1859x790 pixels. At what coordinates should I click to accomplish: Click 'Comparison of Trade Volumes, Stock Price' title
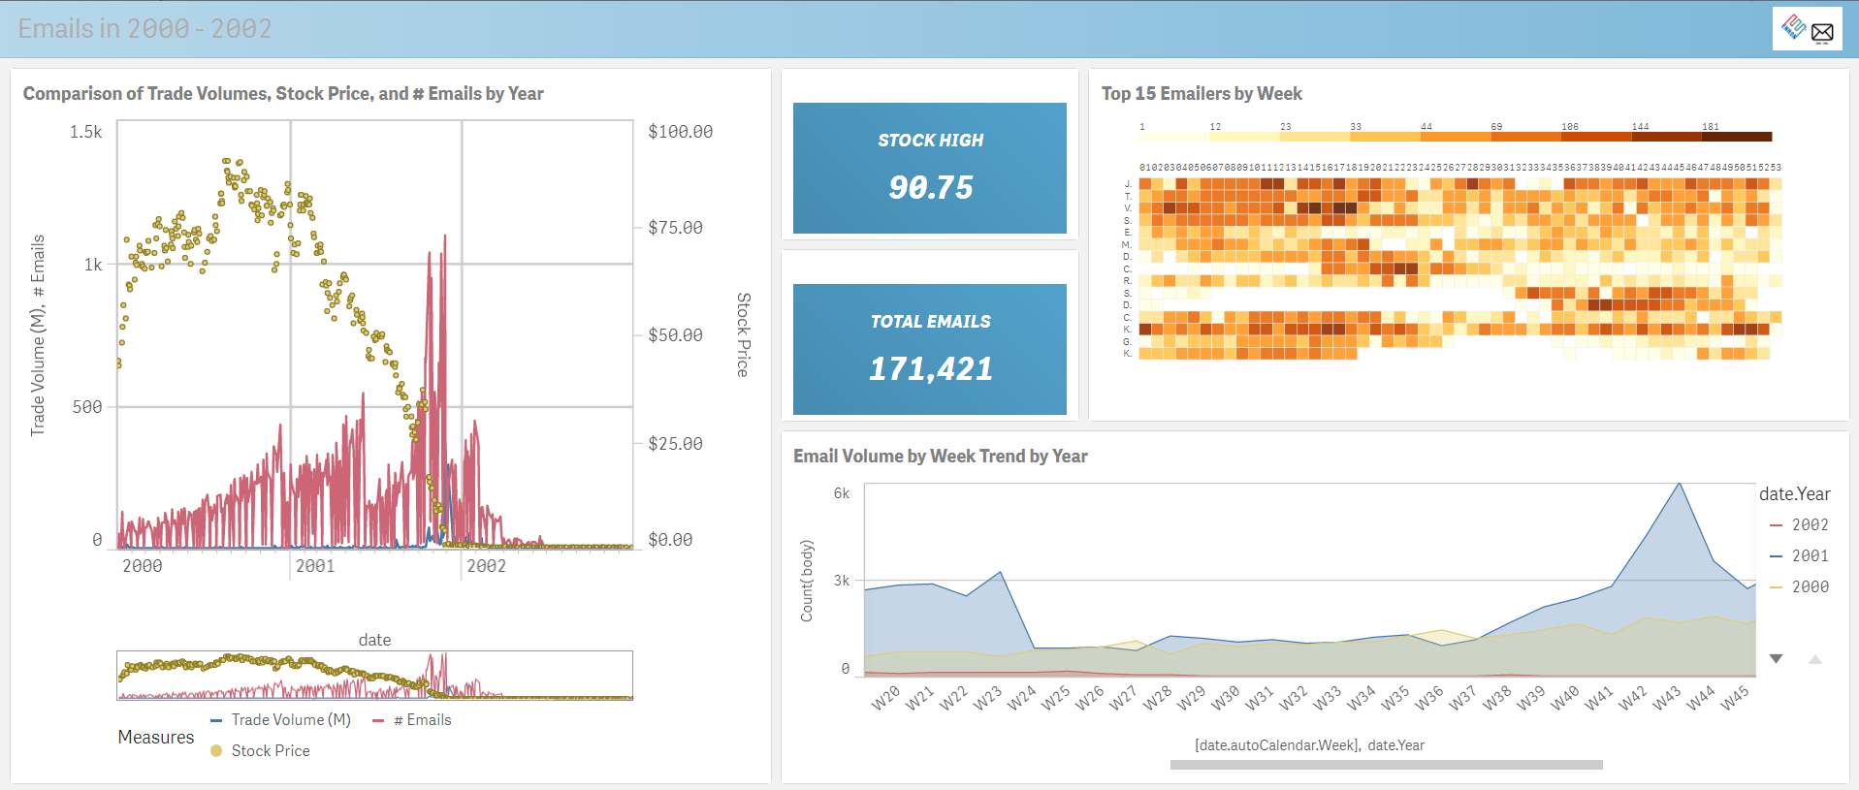tap(283, 93)
